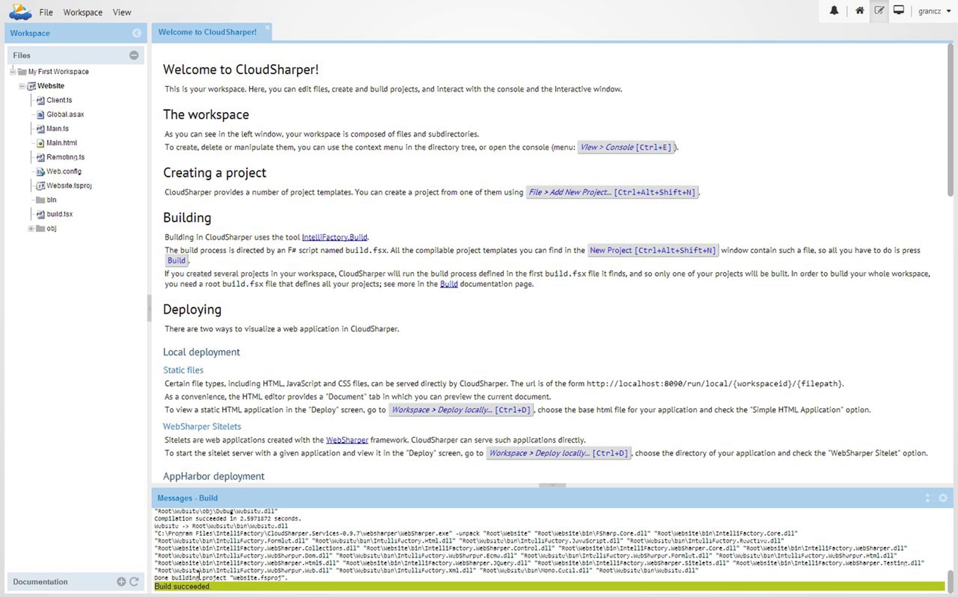This screenshot has width=958, height=597.
Task: Open the View menu
Action: click(122, 12)
